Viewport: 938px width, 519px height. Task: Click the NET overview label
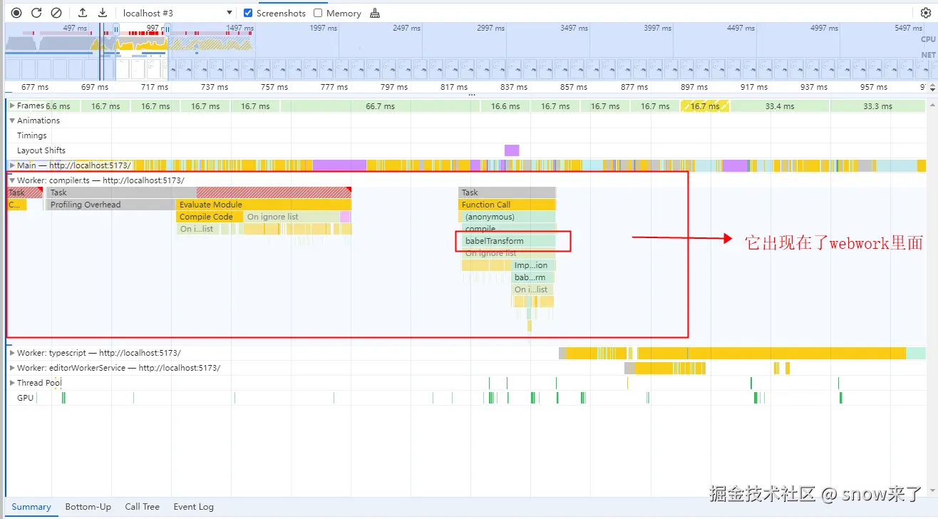pos(928,55)
